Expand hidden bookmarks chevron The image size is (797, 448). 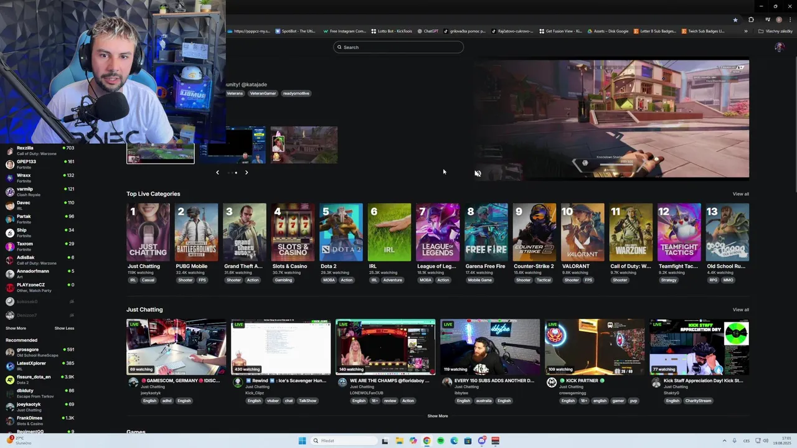(x=746, y=31)
